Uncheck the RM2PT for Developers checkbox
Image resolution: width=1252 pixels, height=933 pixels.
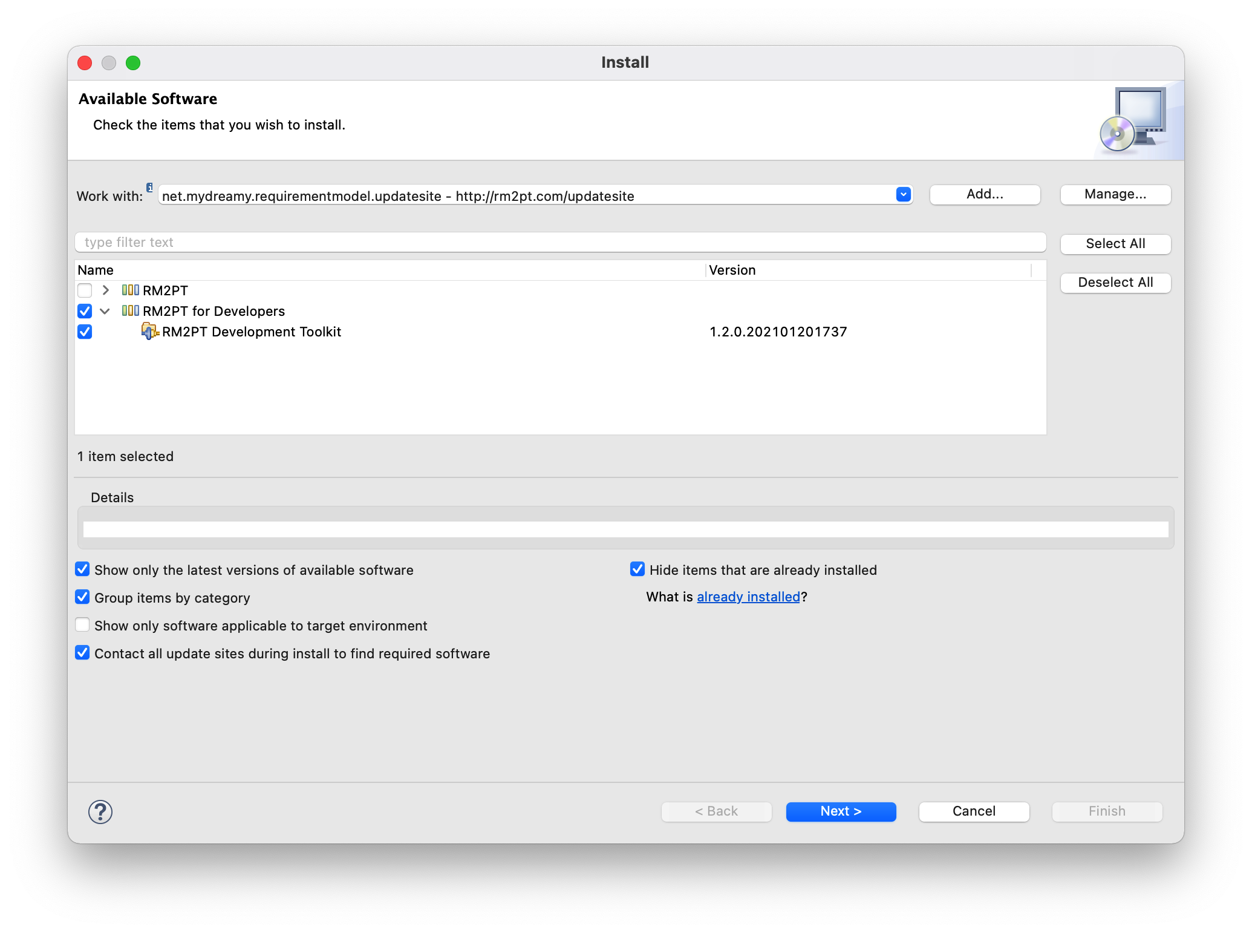coord(85,311)
